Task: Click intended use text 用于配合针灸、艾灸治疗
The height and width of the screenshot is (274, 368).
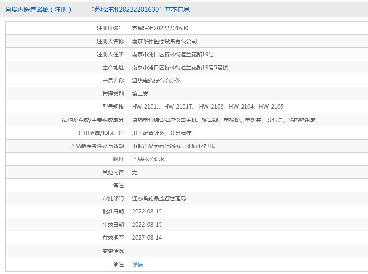Action: pyautogui.click(x=163, y=133)
